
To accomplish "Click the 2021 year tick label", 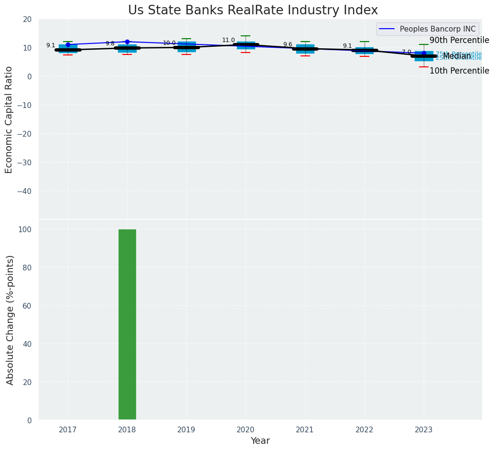I will tap(305, 430).
